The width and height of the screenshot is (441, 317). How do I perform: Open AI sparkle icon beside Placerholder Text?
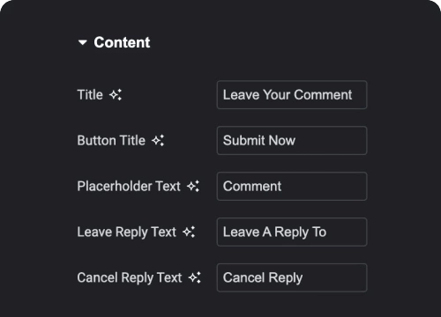tap(193, 186)
